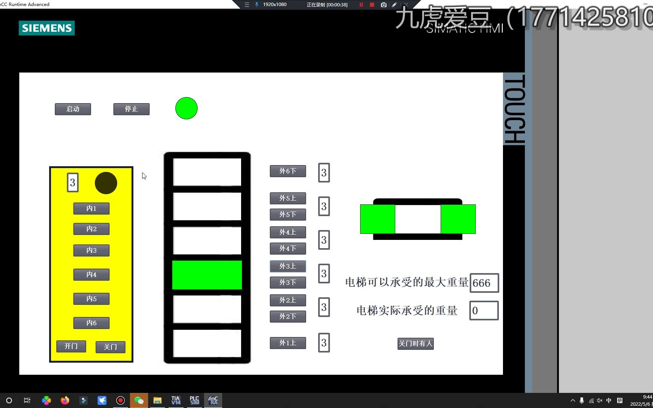Click the maximum weight field showing 666

coord(484,283)
